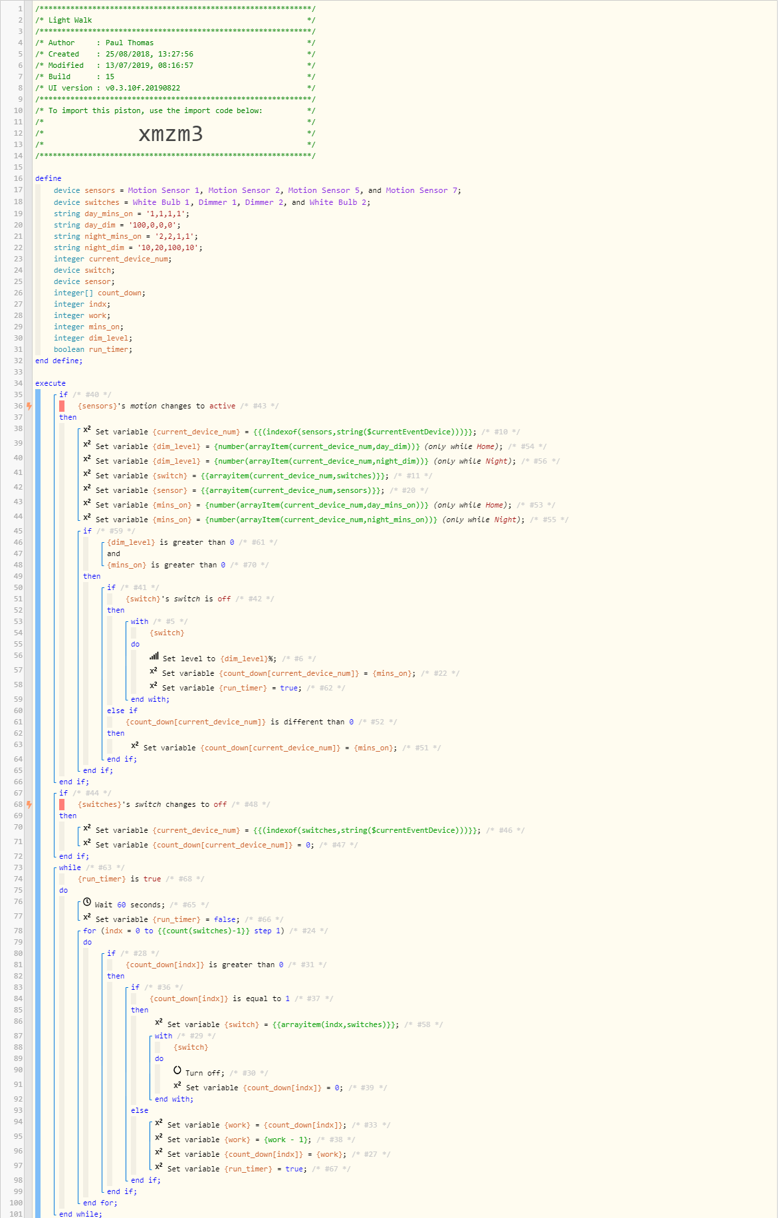Click the import code xmzm3
This screenshot has width=783, height=1218.
[171, 134]
